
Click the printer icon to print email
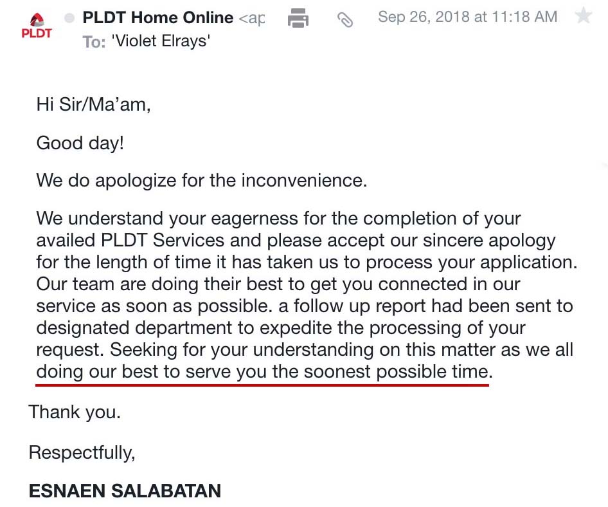[x=297, y=18]
